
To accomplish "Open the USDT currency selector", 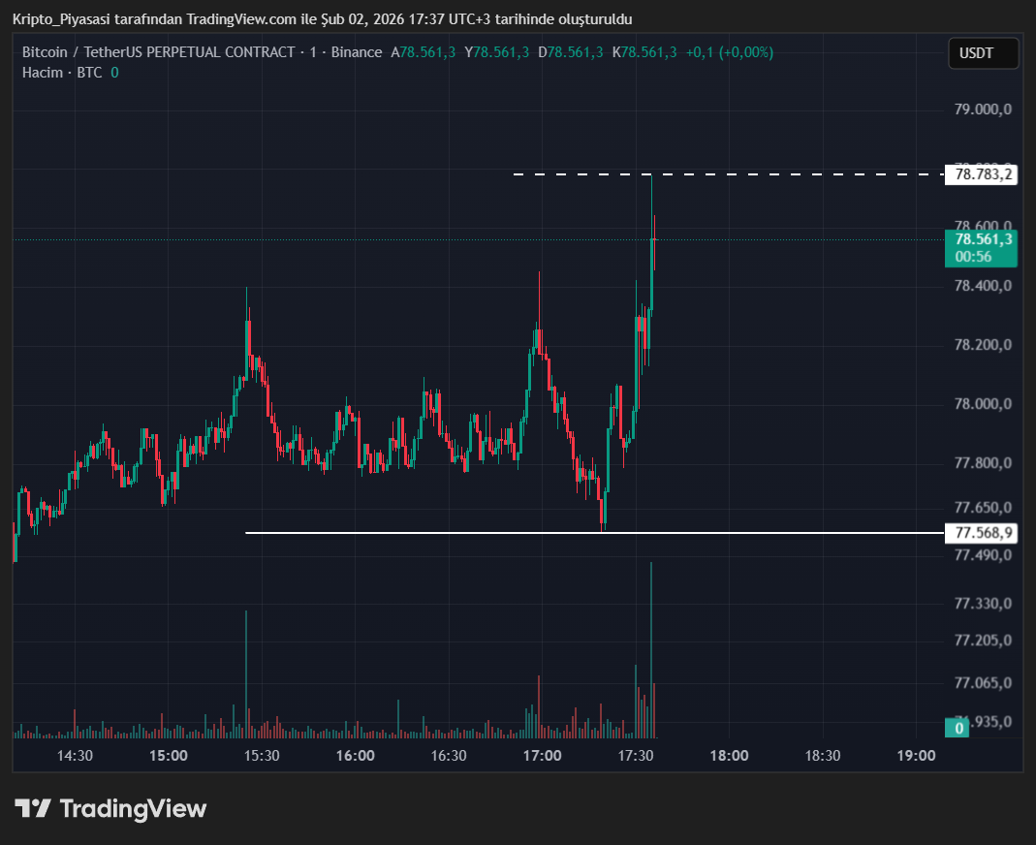I will [983, 53].
